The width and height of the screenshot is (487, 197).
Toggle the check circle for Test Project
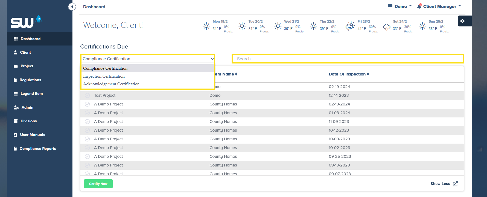[x=87, y=95]
